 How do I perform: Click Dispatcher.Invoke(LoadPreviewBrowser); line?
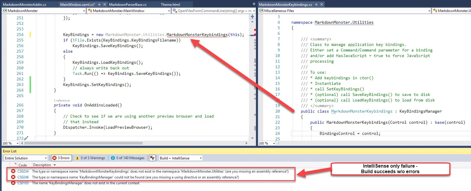[108, 127]
